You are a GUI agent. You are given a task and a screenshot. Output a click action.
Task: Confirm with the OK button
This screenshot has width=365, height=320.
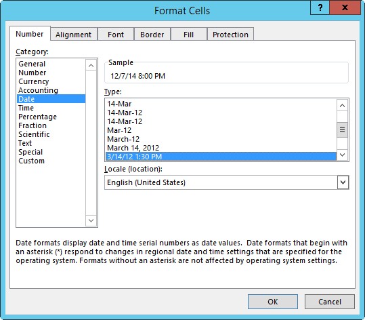[273, 302]
